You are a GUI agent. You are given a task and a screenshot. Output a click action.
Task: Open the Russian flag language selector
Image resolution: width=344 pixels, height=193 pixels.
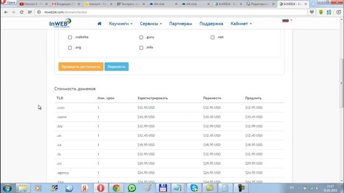pos(287,20)
